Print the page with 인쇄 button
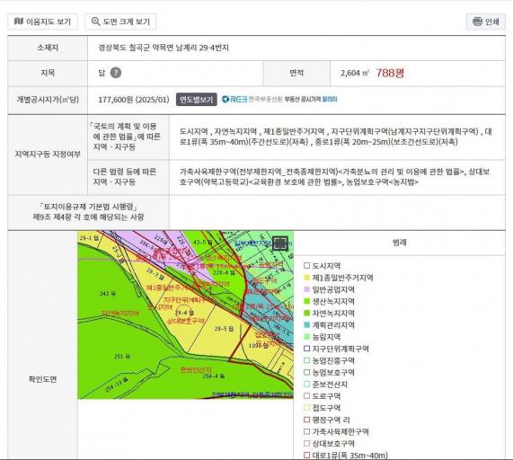This screenshot has height=460, width=513. coord(485,22)
